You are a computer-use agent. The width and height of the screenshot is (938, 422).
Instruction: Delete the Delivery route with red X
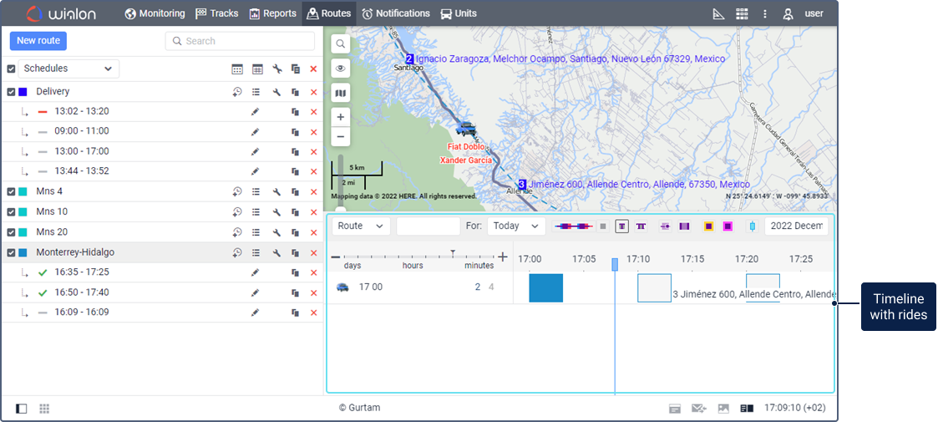tap(314, 92)
